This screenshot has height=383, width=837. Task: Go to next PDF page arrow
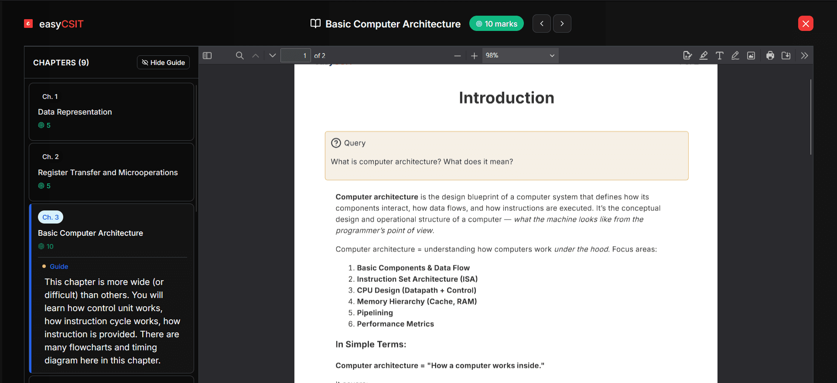pyautogui.click(x=273, y=56)
